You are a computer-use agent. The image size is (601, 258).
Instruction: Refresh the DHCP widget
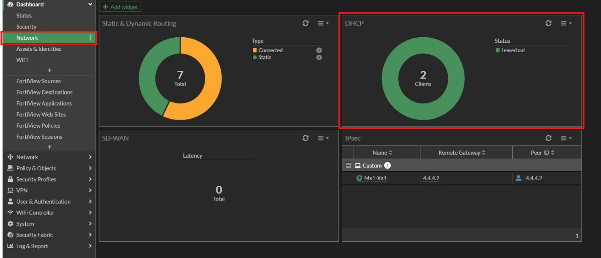(548, 23)
